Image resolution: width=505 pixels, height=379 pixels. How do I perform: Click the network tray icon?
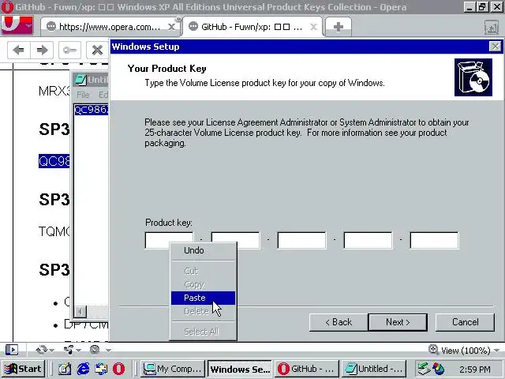tap(423, 369)
